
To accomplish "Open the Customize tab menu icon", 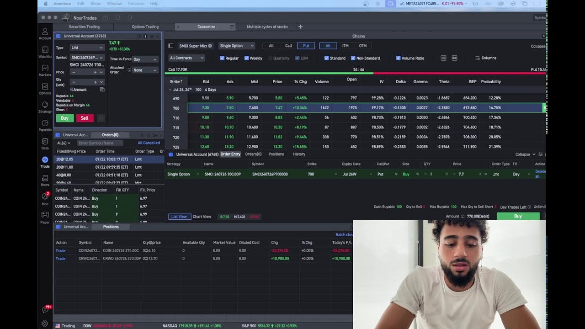I will coord(232,27).
